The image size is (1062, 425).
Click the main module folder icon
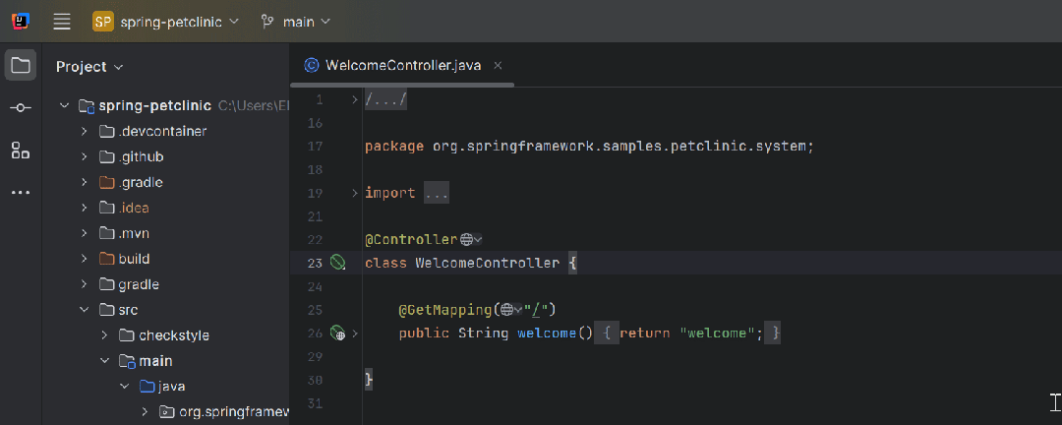point(127,361)
